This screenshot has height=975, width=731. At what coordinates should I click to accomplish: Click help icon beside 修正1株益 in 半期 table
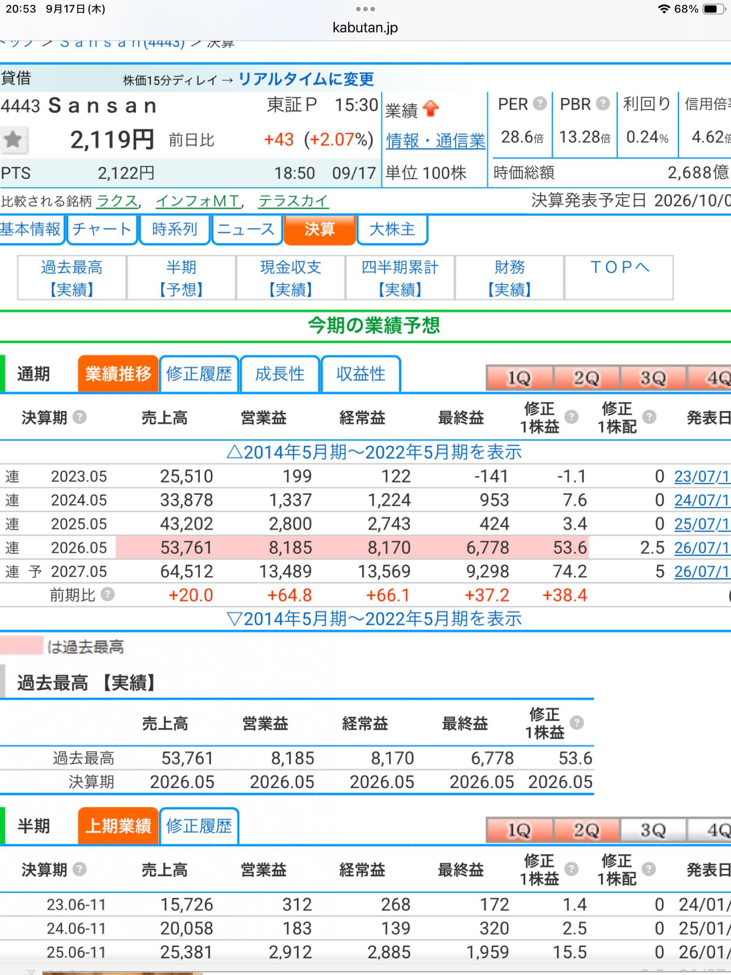571,869
